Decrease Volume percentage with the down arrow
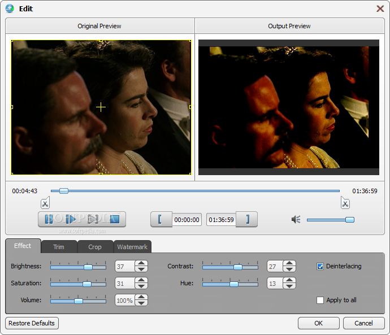390x335 pixels. pos(141,303)
